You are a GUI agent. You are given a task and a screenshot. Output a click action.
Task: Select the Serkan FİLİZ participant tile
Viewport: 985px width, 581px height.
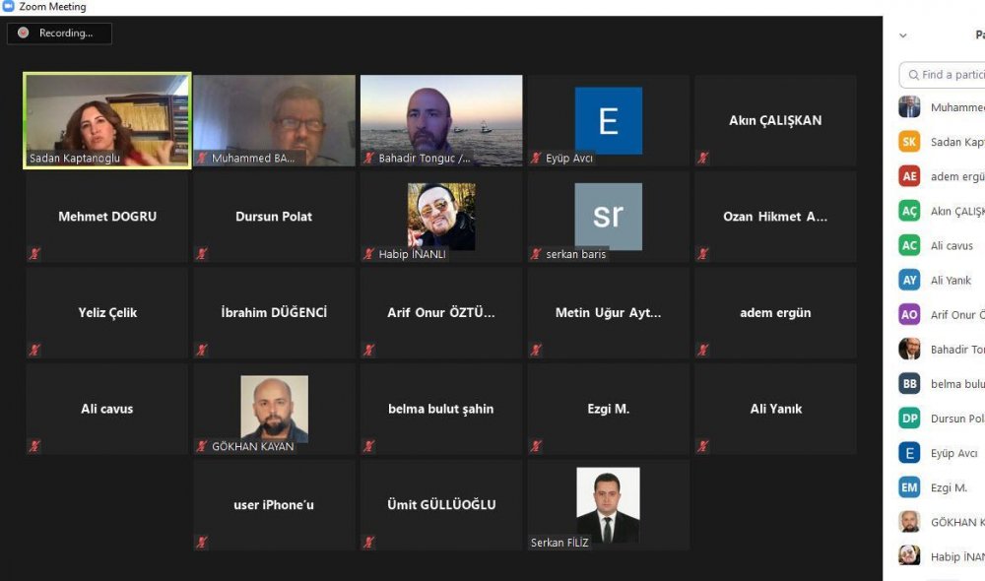608,504
